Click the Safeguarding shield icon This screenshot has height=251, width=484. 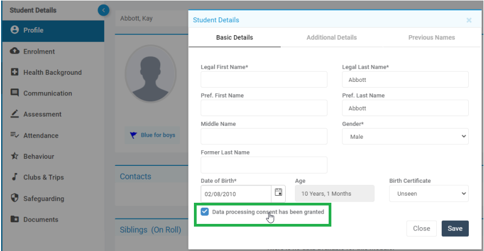pyautogui.click(x=15, y=198)
